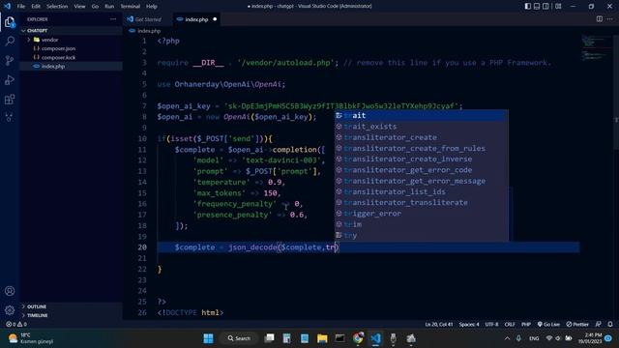Click Ln 20, Col 41 position indicator
The width and height of the screenshot is (619, 348).
438,325
